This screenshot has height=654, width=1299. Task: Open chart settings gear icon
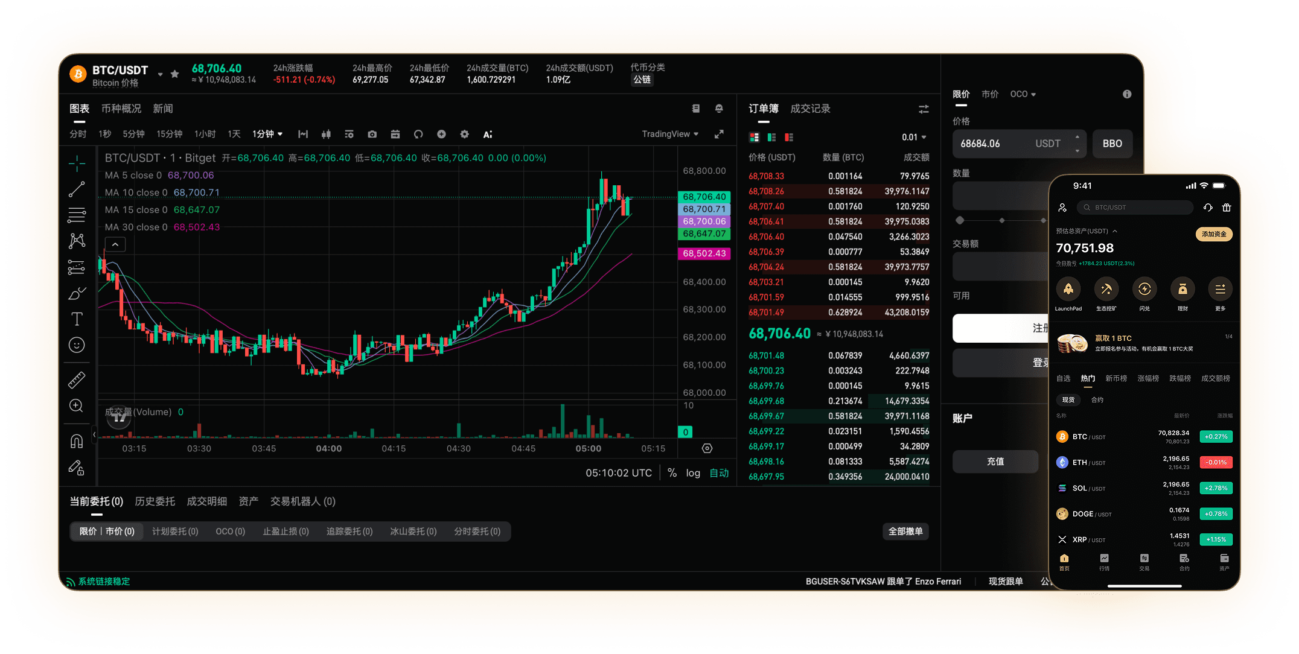tap(464, 134)
